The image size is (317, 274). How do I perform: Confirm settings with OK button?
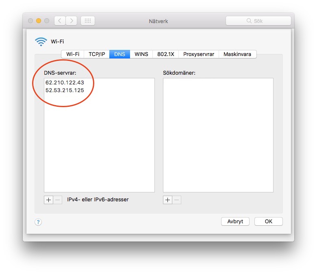coord(268,221)
